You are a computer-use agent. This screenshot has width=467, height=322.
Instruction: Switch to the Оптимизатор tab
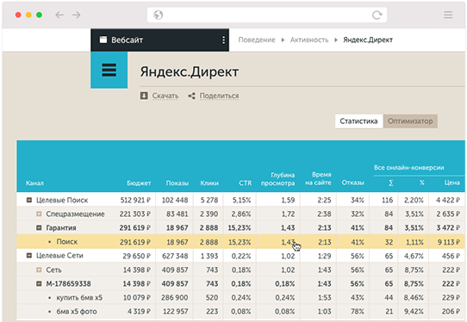click(x=410, y=121)
